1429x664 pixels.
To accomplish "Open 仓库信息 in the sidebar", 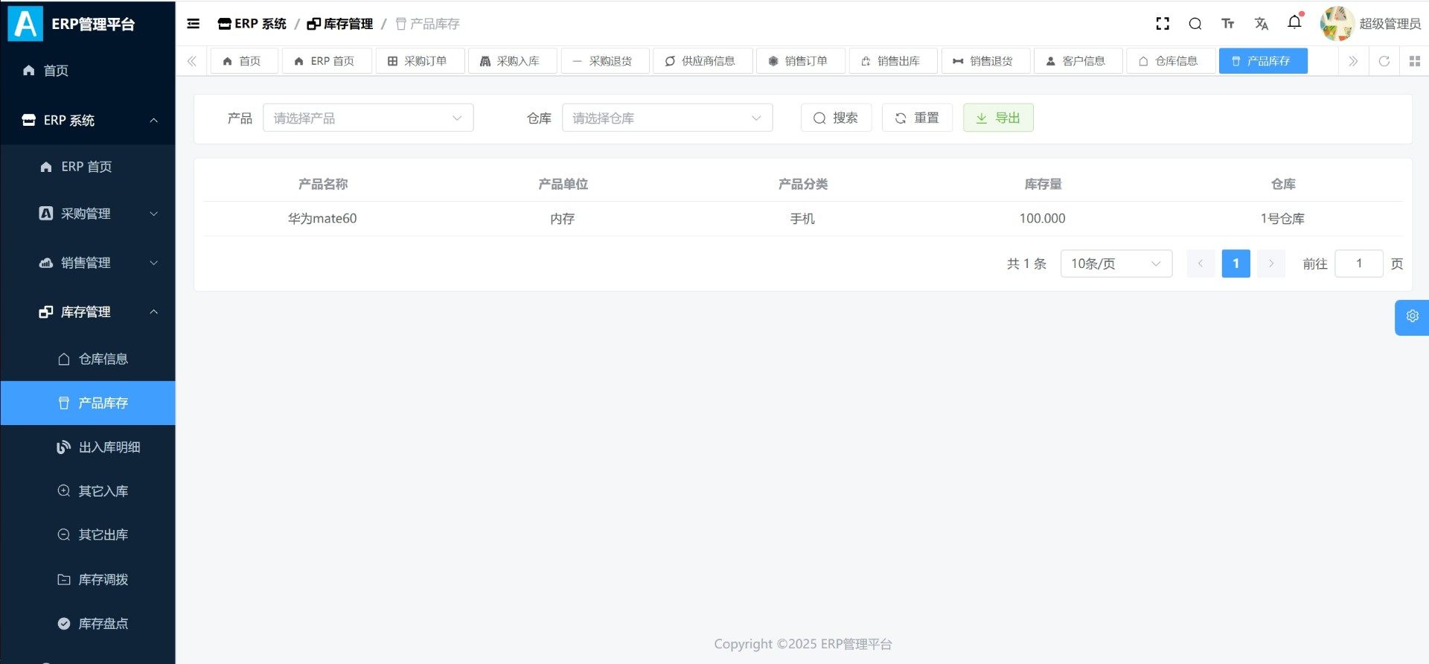I will point(88,360).
